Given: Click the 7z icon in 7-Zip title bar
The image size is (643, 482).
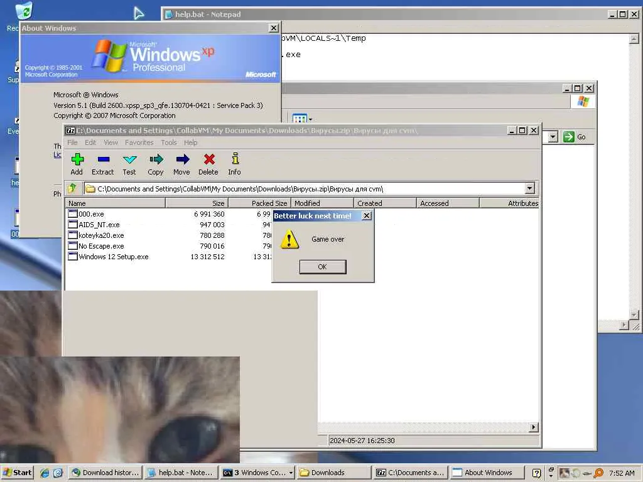Looking at the screenshot, I should click(70, 131).
